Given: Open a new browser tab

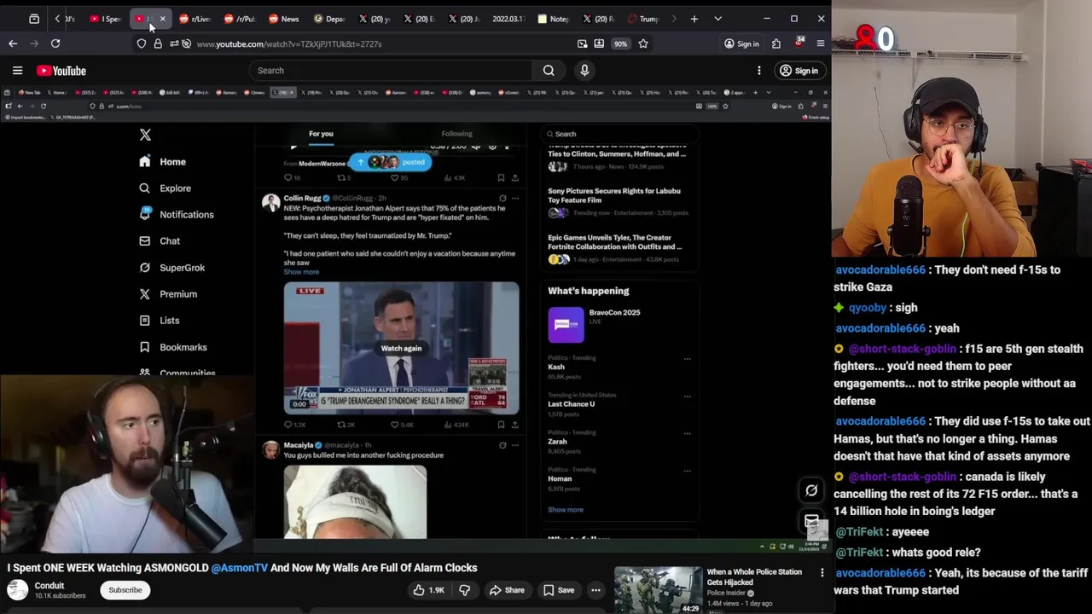Looking at the screenshot, I should (694, 19).
